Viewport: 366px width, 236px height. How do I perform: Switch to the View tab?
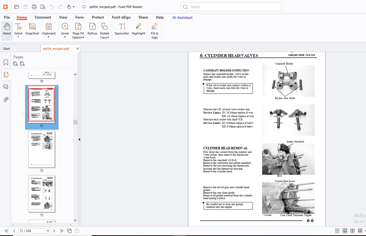tap(63, 17)
